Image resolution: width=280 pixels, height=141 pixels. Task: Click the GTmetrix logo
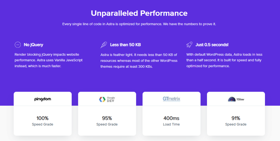tap(171, 99)
